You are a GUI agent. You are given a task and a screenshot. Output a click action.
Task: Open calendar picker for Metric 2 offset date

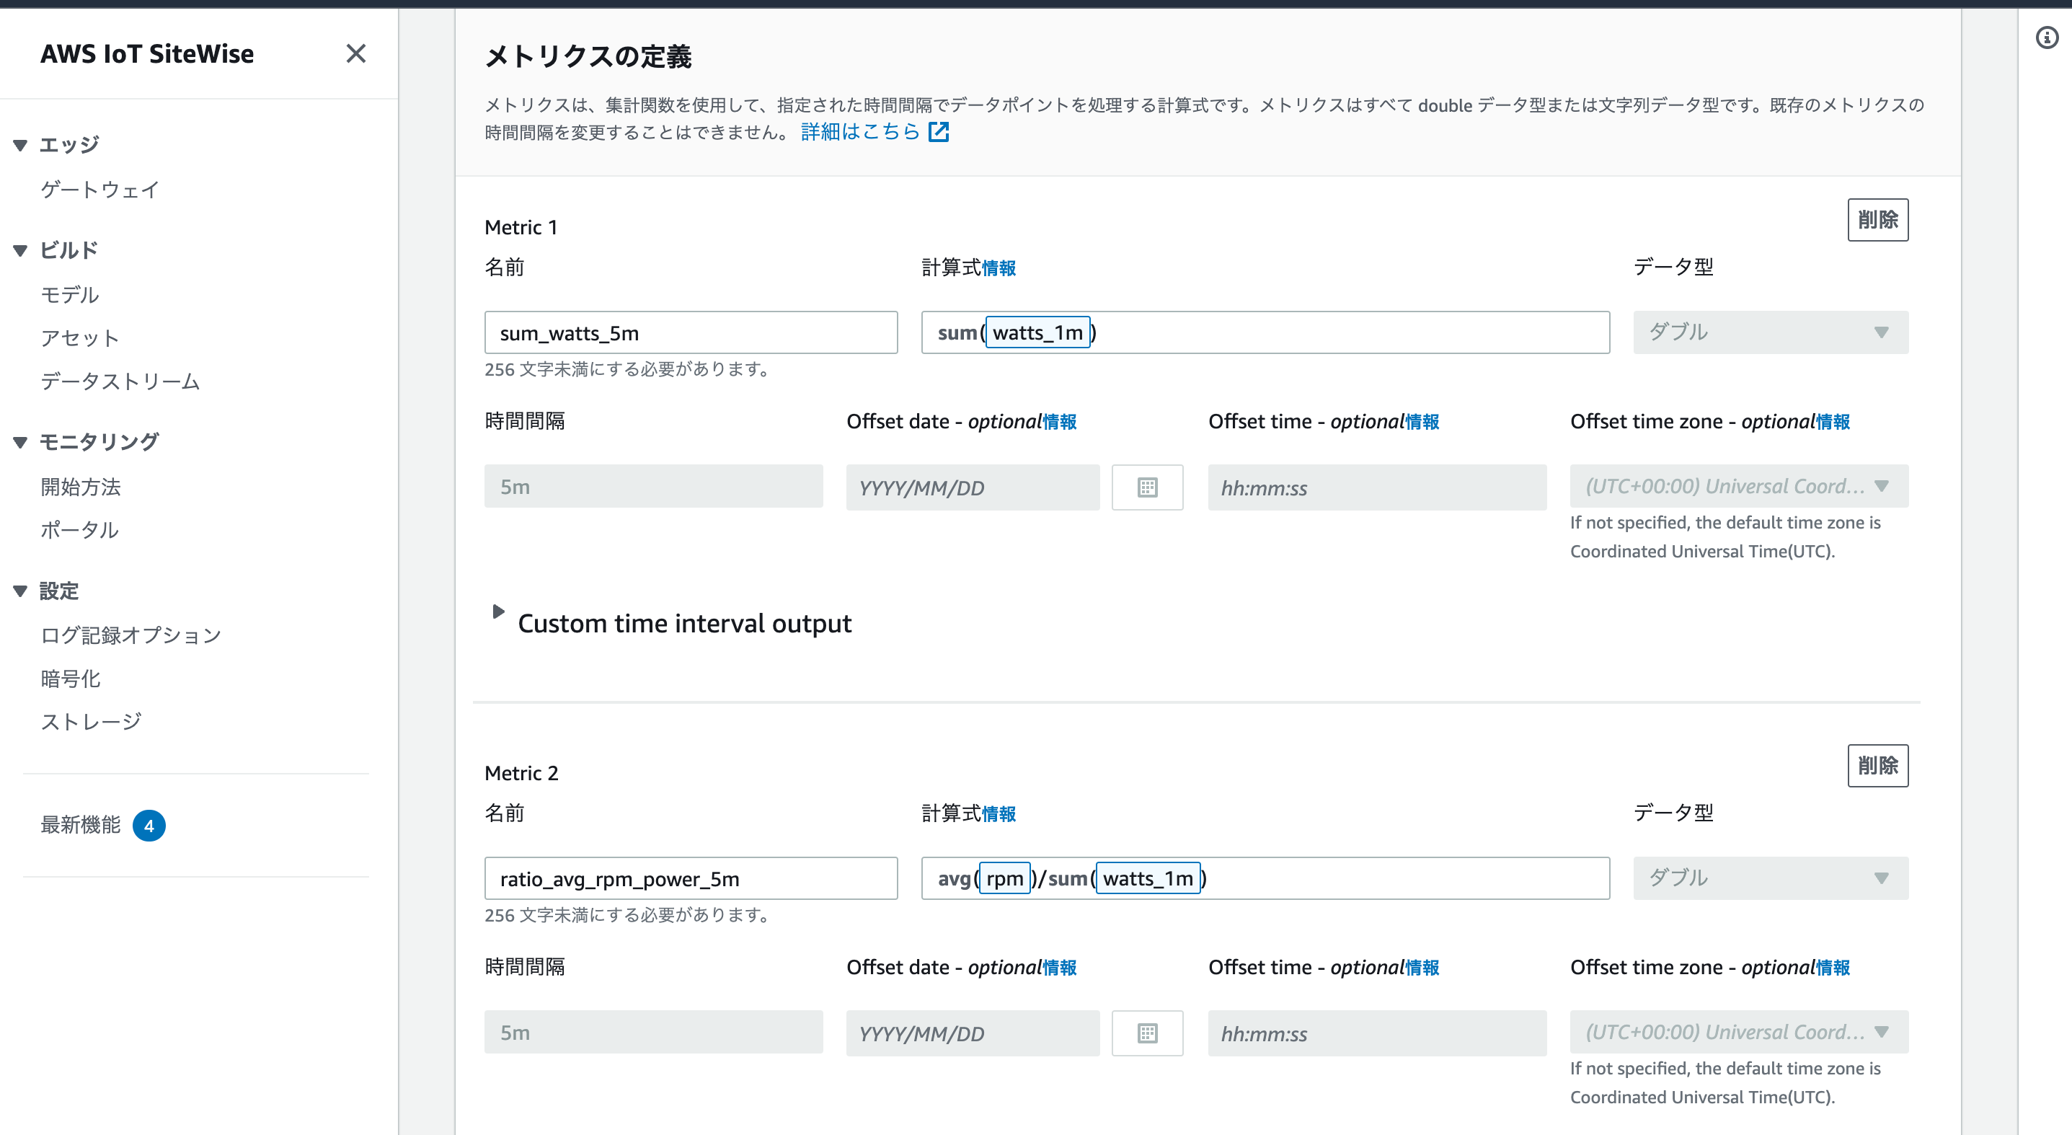coord(1147,1033)
